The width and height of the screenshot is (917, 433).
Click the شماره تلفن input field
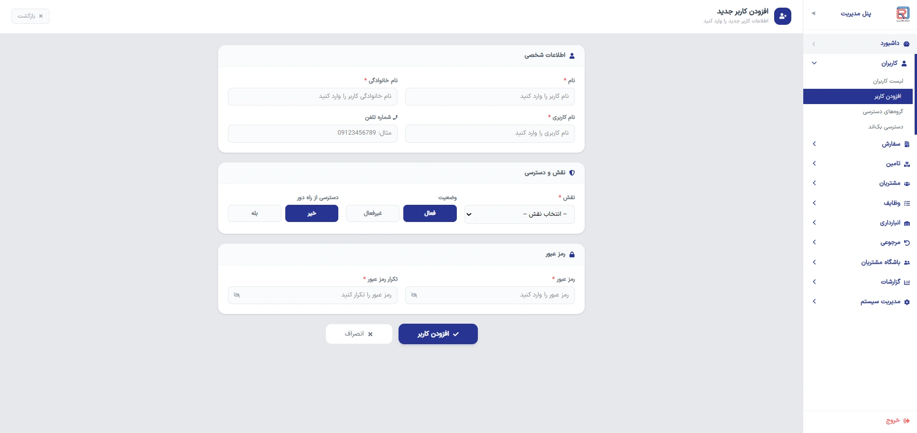pyautogui.click(x=313, y=133)
